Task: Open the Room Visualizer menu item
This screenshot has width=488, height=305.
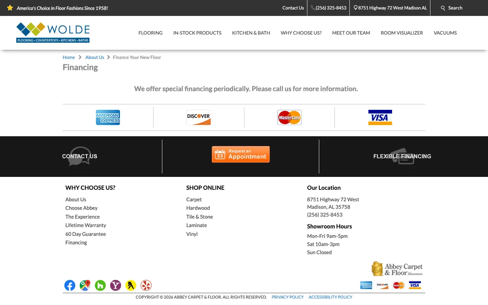Action: click(x=402, y=33)
